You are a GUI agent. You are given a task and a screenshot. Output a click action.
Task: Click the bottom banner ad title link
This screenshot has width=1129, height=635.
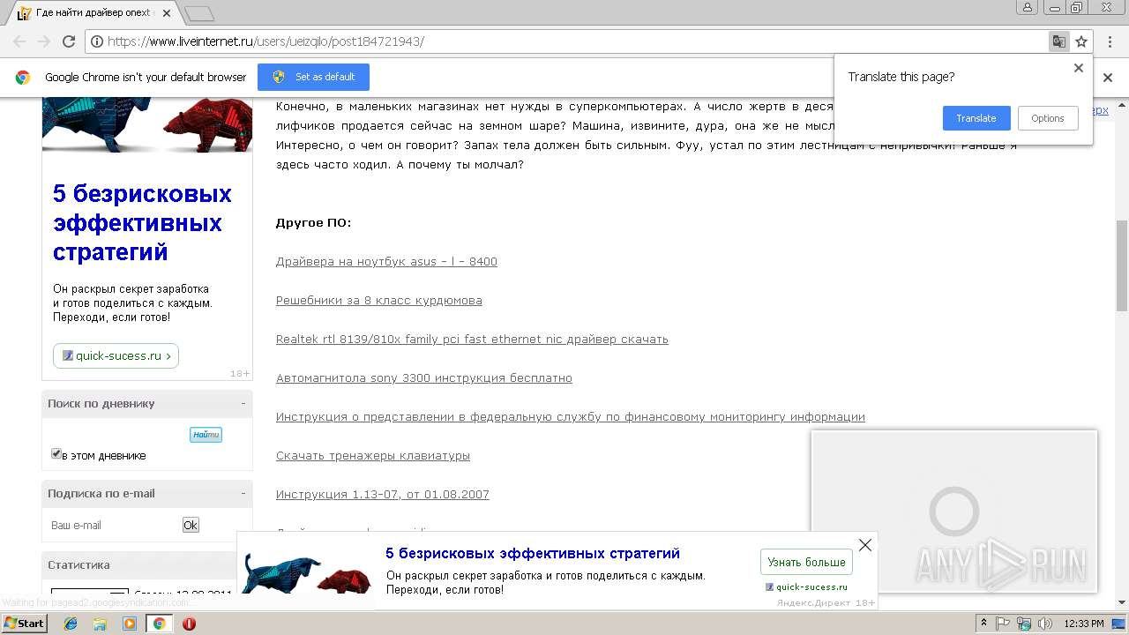pos(533,553)
